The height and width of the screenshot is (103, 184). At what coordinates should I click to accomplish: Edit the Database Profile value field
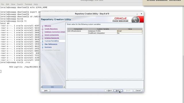(130, 31)
